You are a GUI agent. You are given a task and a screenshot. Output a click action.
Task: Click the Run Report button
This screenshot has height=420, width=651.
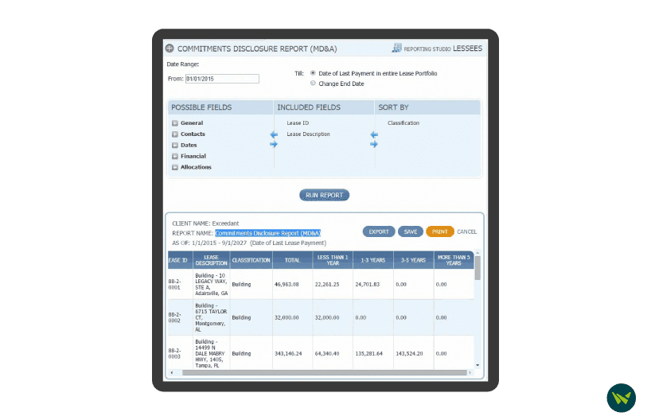pos(324,195)
